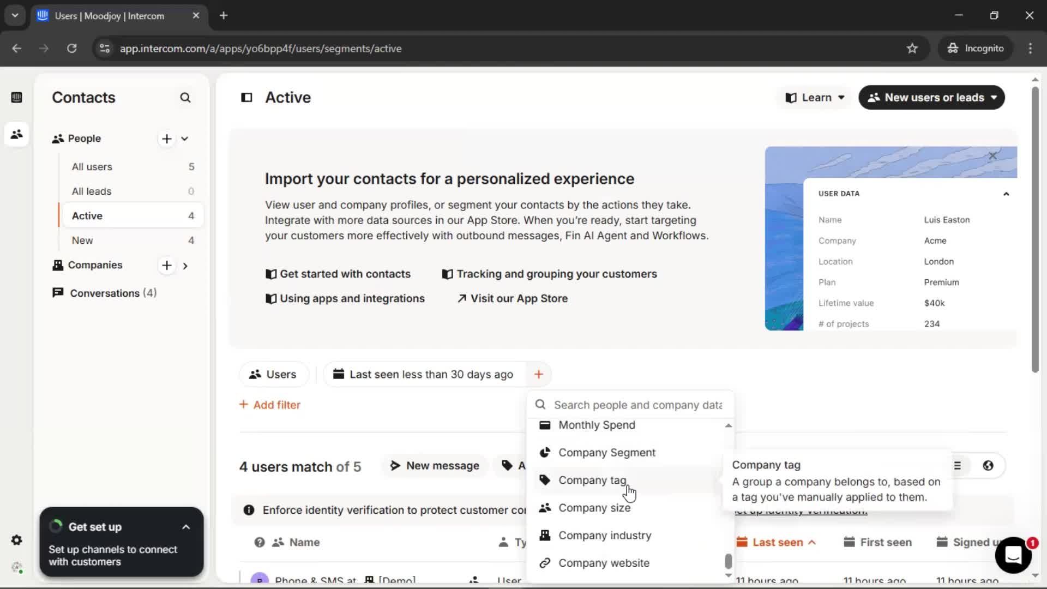The width and height of the screenshot is (1047, 589).
Task: Toggle the sidebar panel icon beside Active
Action: pyautogui.click(x=246, y=98)
